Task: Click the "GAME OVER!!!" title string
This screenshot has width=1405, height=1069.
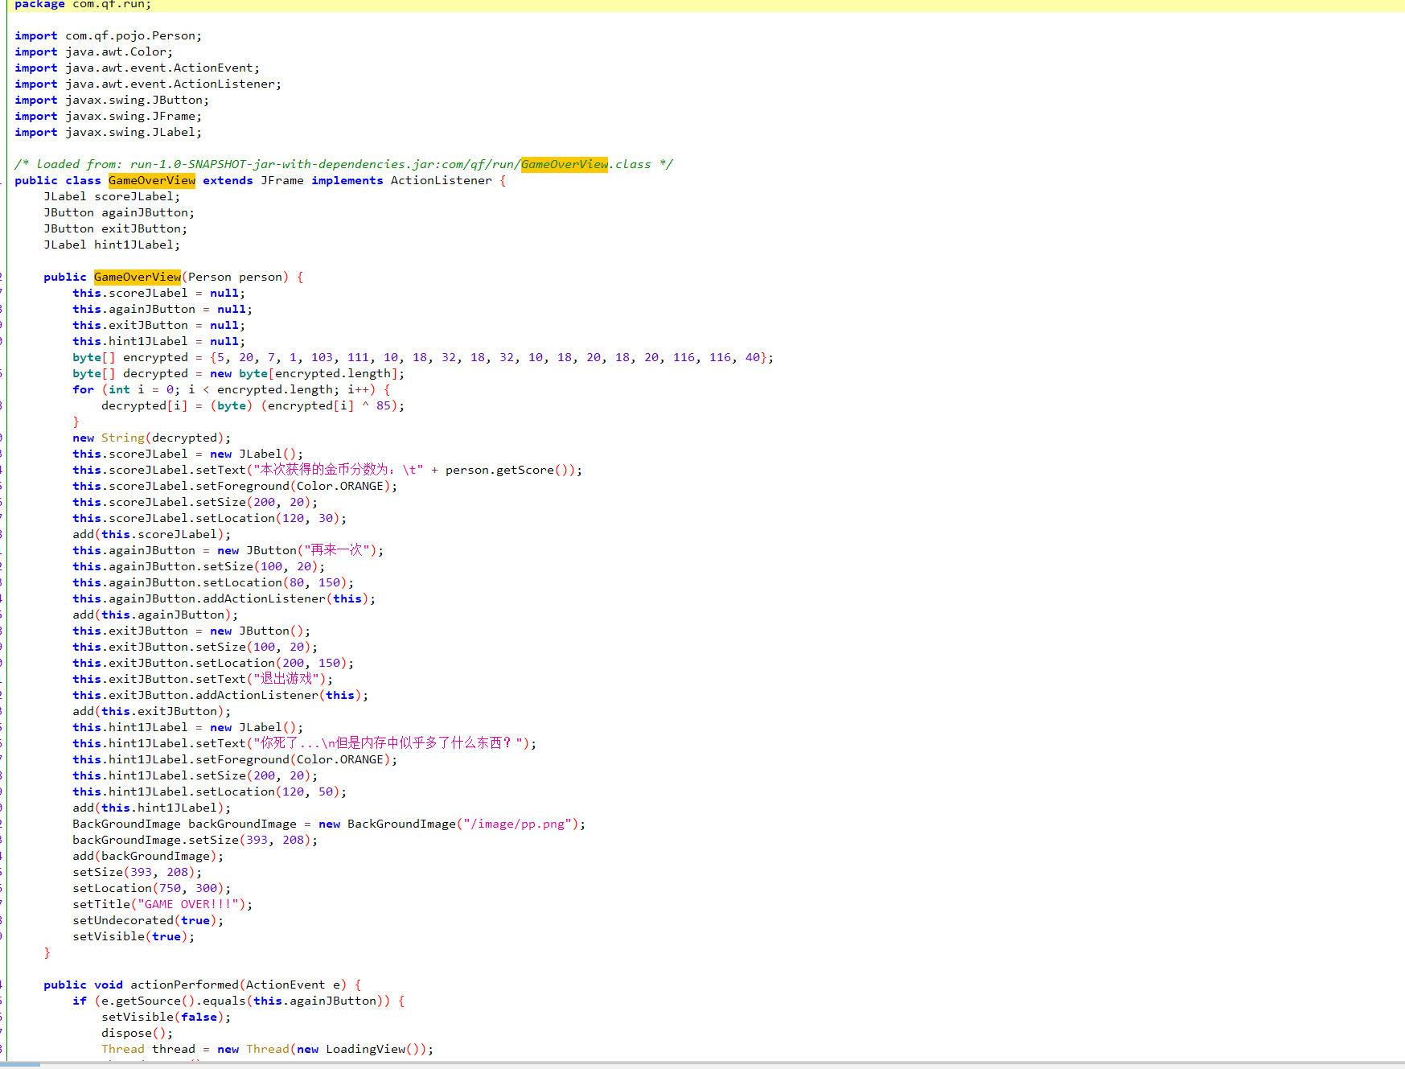Action: pyautogui.click(x=188, y=904)
